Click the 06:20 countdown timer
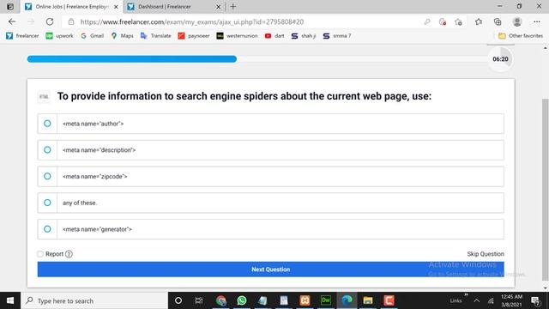 (x=500, y=59)
